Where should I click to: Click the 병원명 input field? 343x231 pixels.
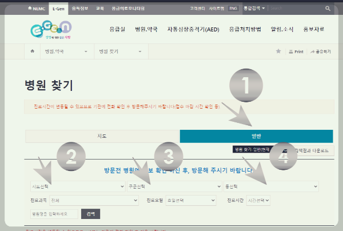(x=54, y=214)
